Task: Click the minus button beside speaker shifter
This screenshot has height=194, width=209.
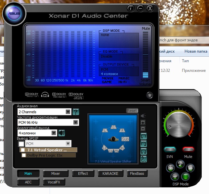Action: [143, 129]
